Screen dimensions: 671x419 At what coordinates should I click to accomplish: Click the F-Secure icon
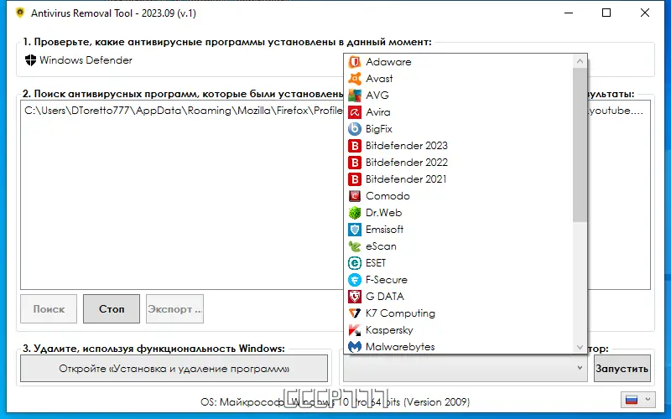[354, 280]
